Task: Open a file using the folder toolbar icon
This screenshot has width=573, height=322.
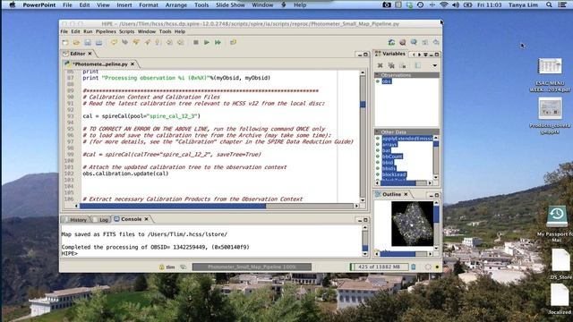Action: pos(76,42)
